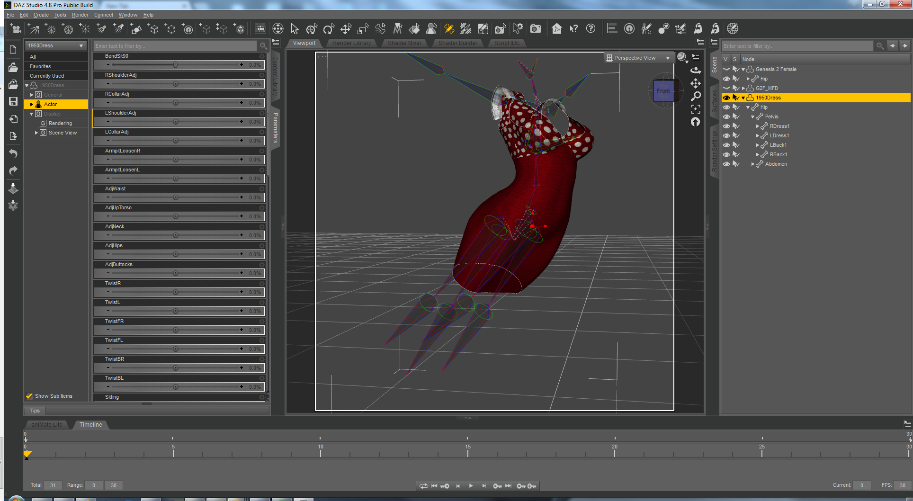Hide the 1950Dress node with eye icon

726,98
